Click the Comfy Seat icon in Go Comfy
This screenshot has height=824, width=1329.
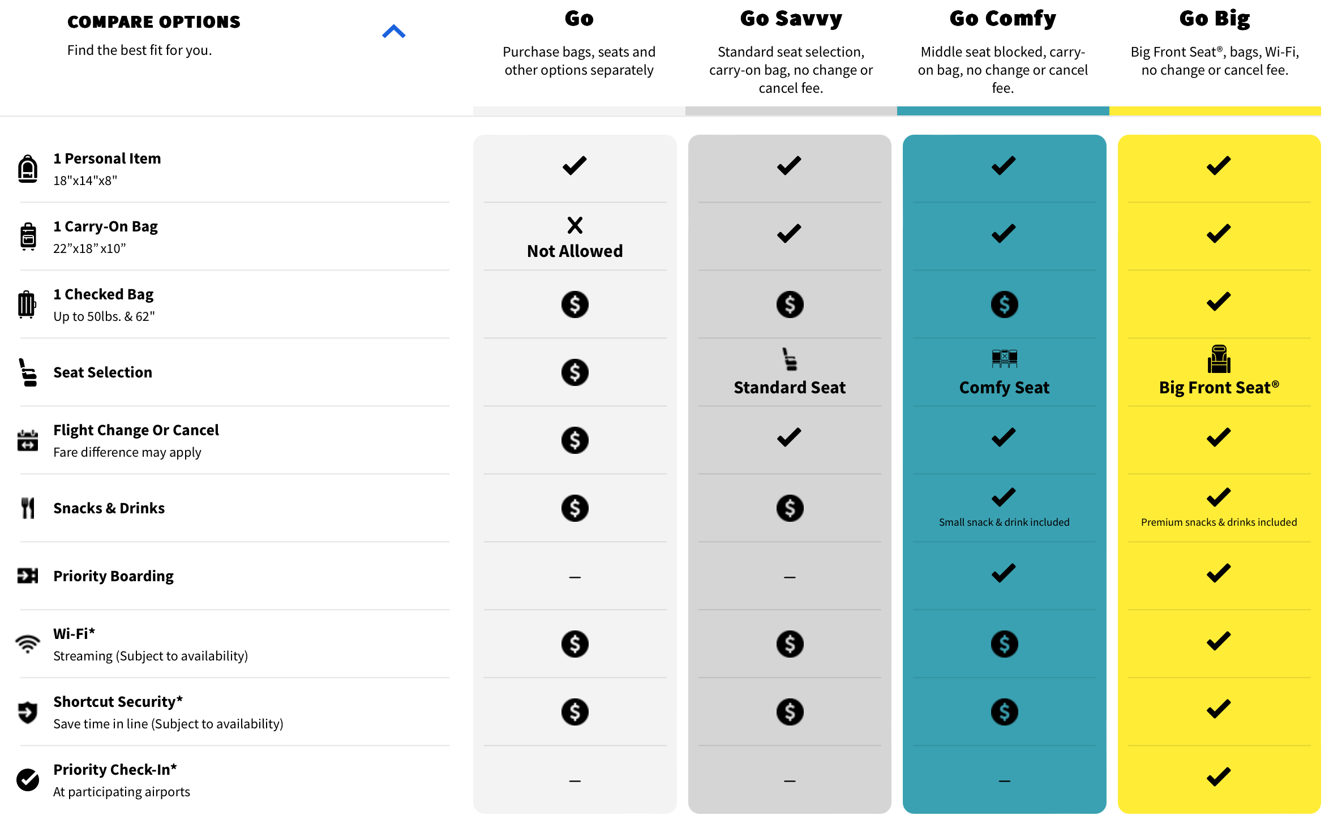click(x=1004, y=359)
